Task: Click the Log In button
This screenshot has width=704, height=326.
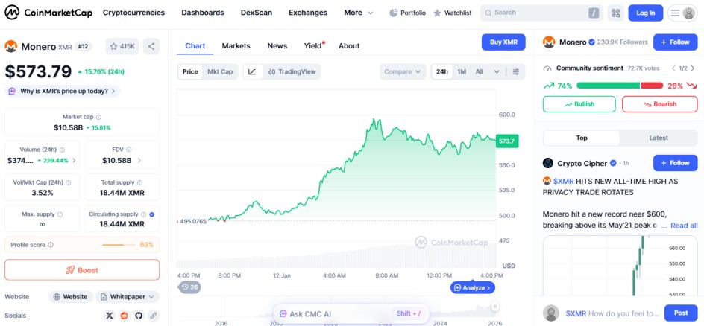Action: (x=645, y=13)
